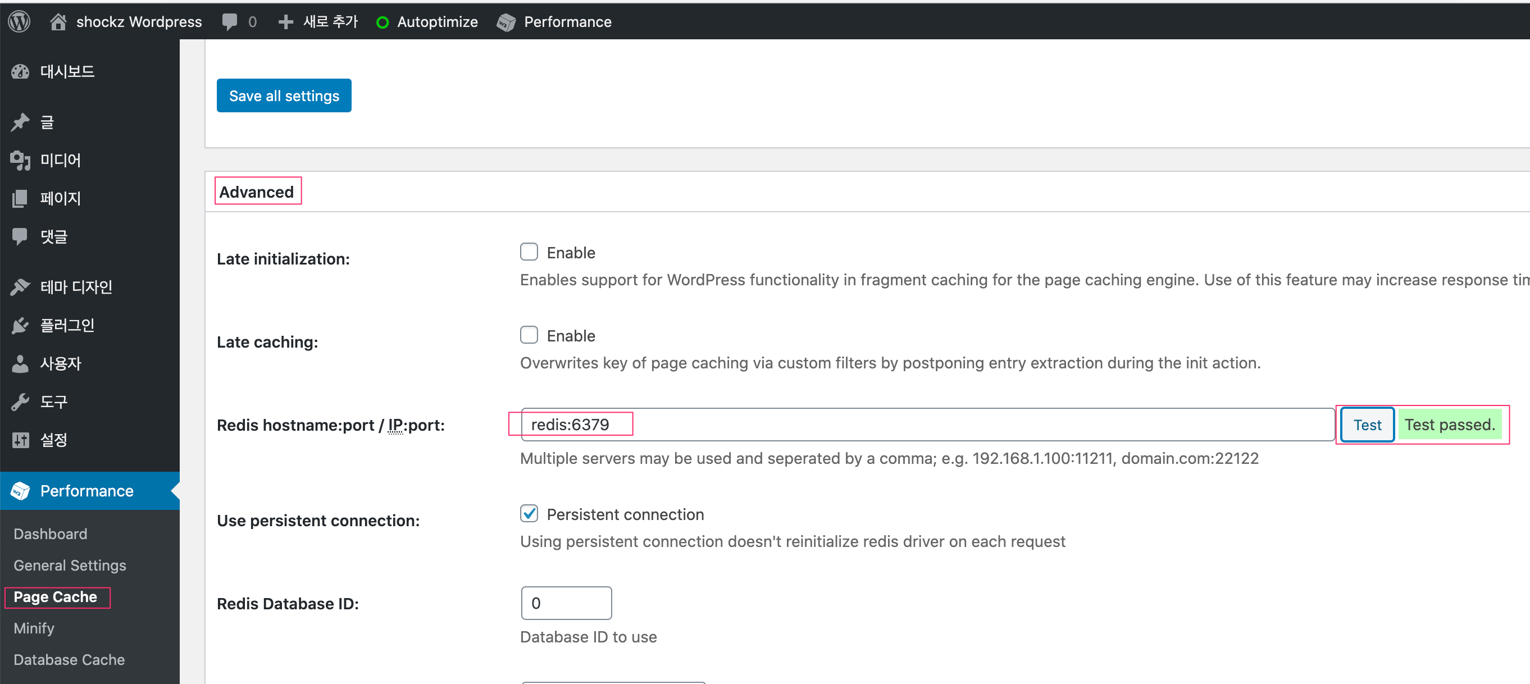Click Save all settings button
Screen dimensions: 1530x684
(x=284, y=95)
